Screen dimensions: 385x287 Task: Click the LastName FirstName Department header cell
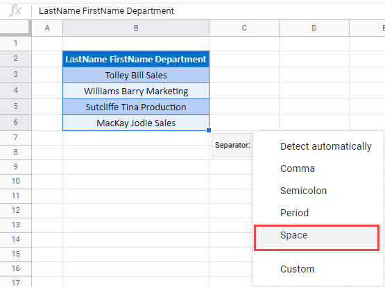point(136,59)
